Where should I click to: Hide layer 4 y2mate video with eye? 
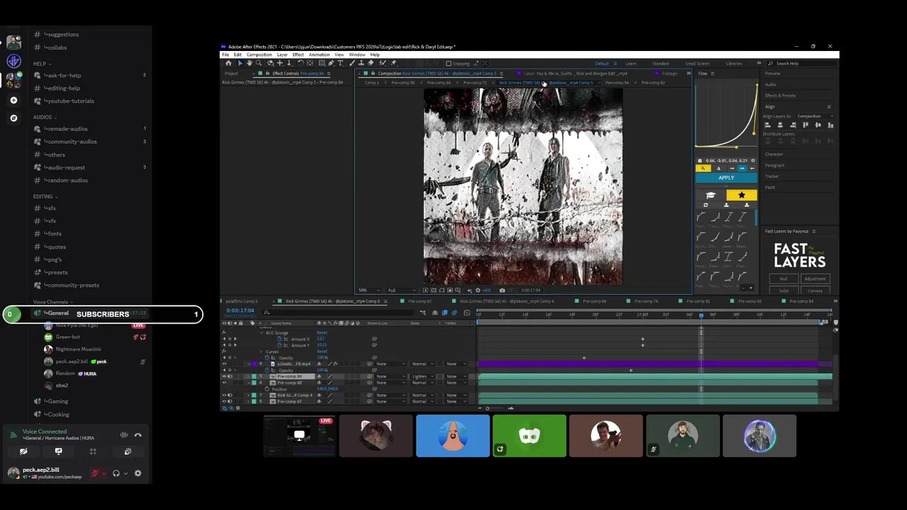(224, 364)
